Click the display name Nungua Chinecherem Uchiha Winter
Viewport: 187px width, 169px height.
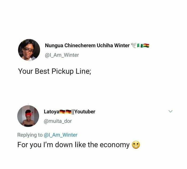pos(87,46)
